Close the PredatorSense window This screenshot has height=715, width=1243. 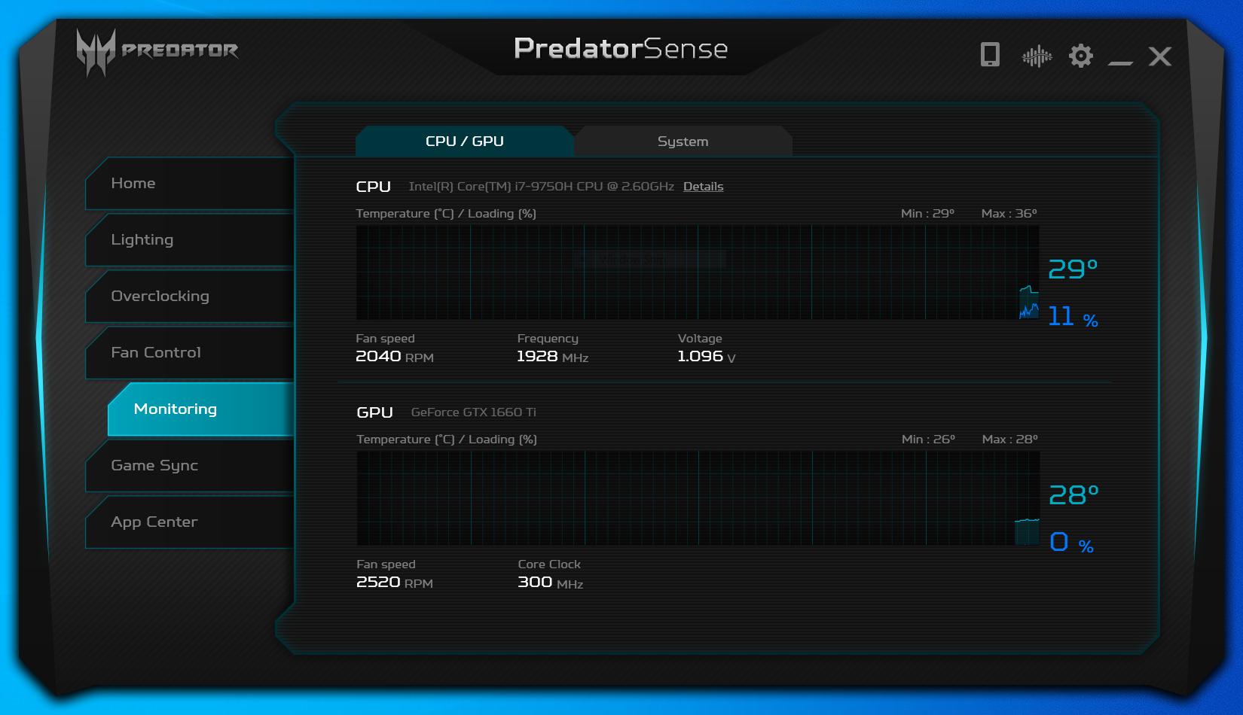click(x=1160, y=56)
